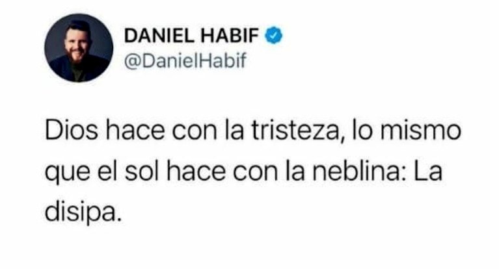Click the blue verified checkmark badge
This screenshot has height=269, width=499.
(x=274, y=35)
